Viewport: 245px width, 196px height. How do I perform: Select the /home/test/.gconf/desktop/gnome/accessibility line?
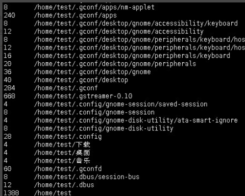click(119, 32)
